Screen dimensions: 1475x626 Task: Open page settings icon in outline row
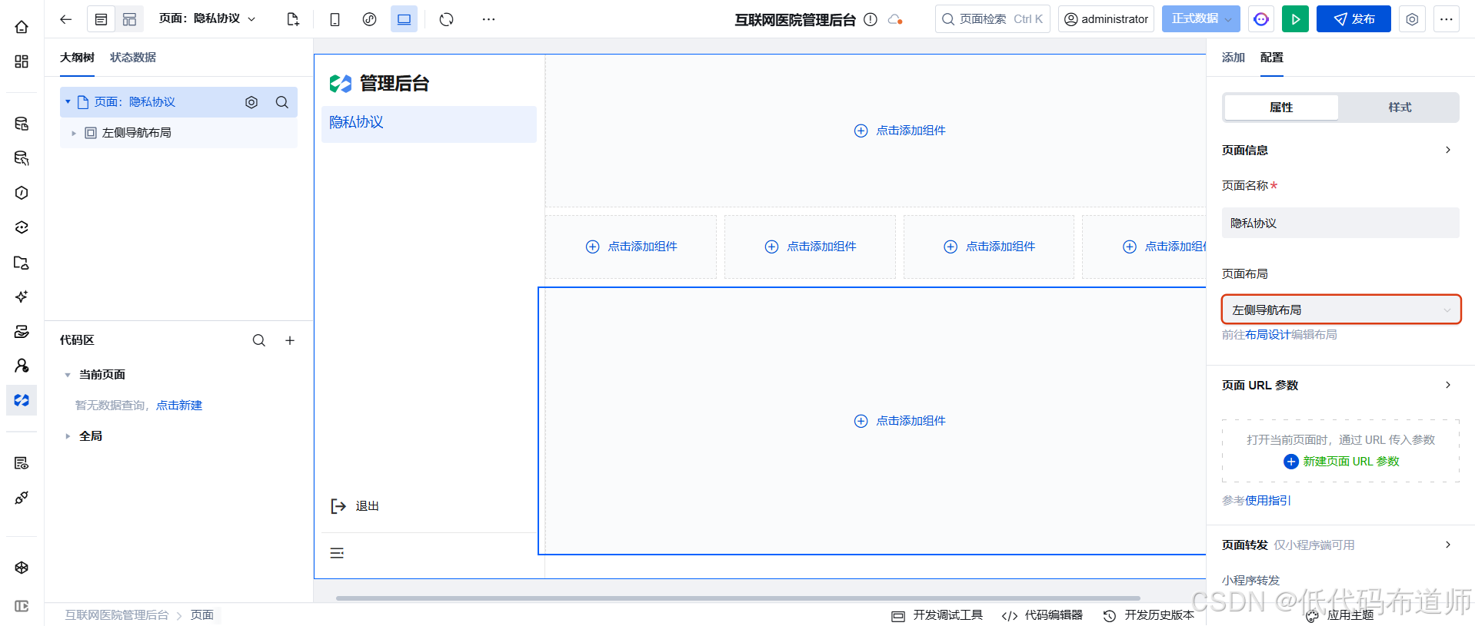tap(251, 102)
